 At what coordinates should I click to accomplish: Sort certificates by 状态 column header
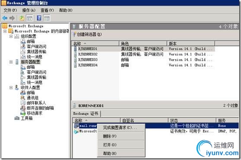192,121
